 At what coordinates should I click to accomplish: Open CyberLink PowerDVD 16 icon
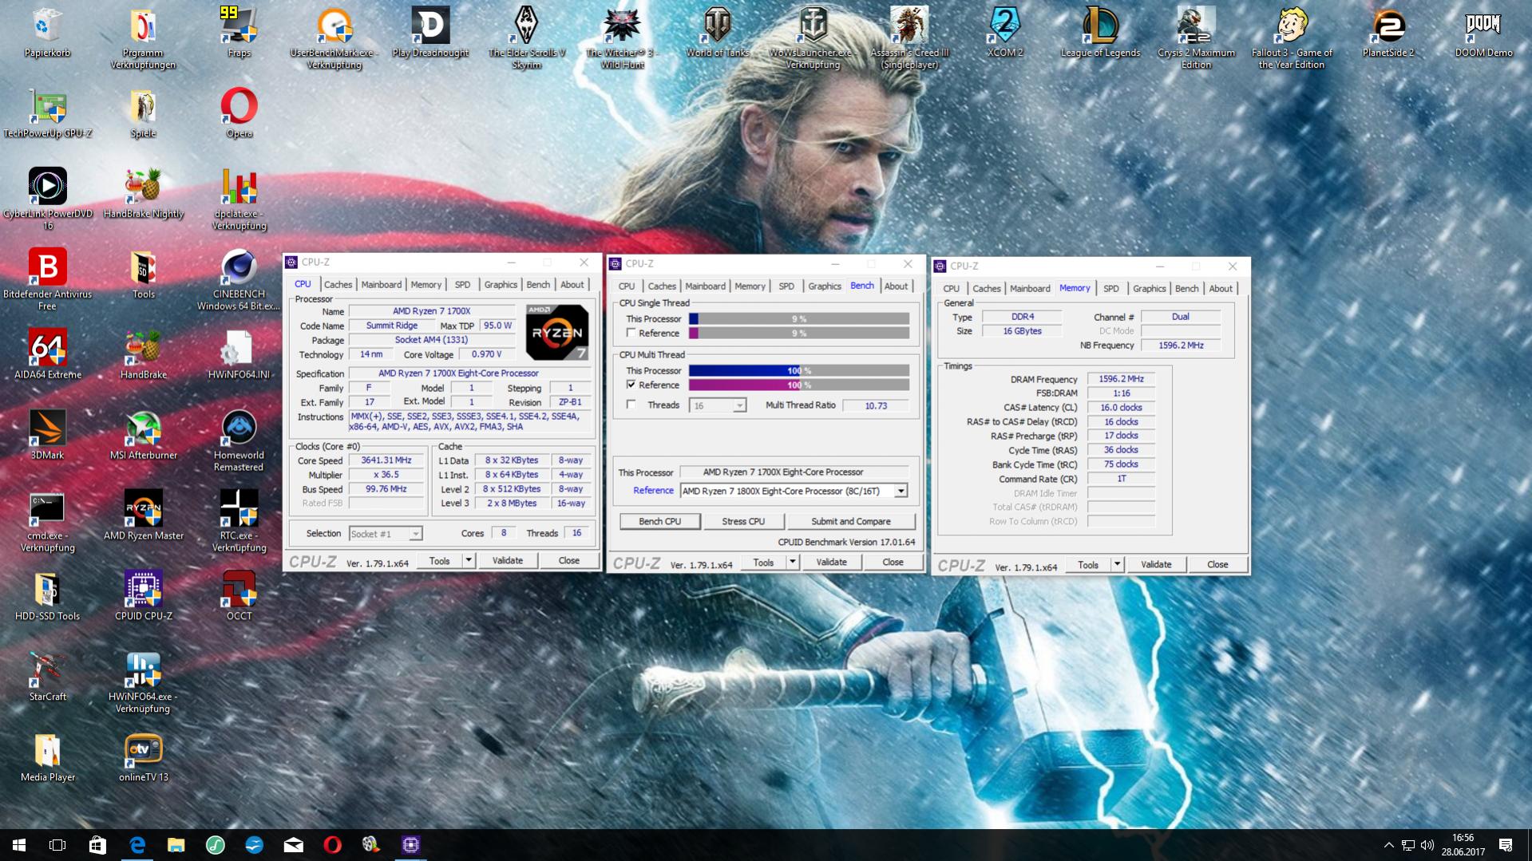click(47, 199)
